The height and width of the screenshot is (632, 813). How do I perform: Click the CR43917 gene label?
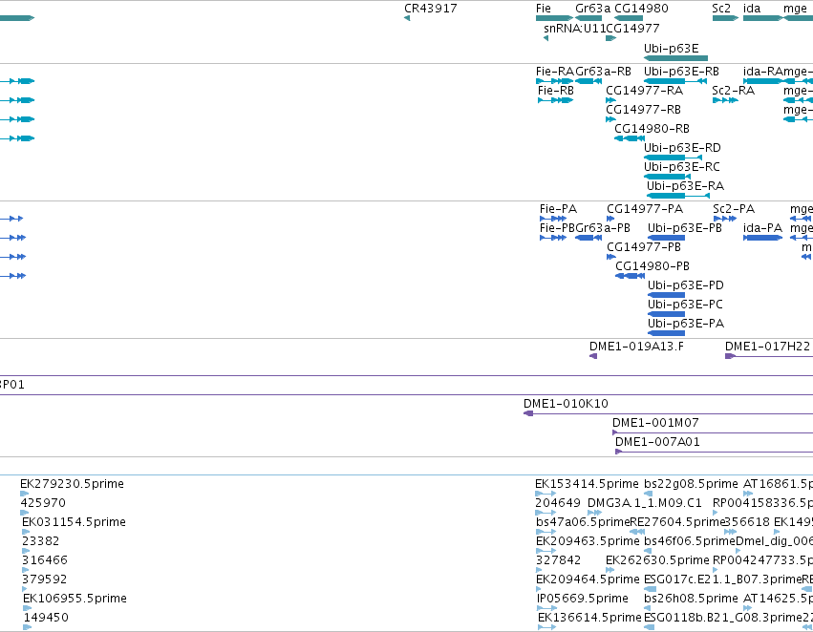(430, 9)
